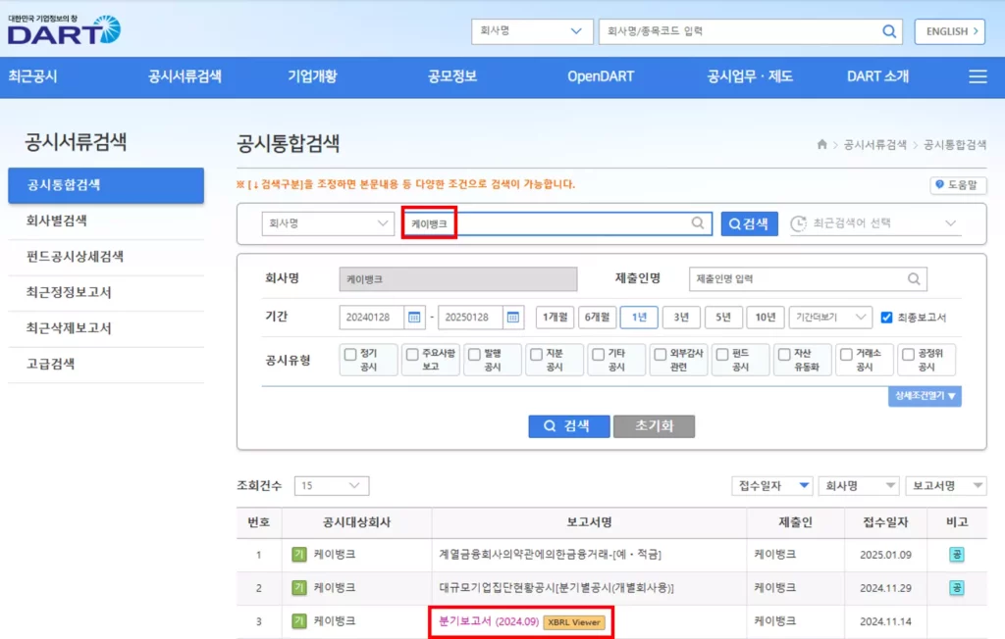
Task: Click the 공 badge in row 1
Action: coord(956,555)
